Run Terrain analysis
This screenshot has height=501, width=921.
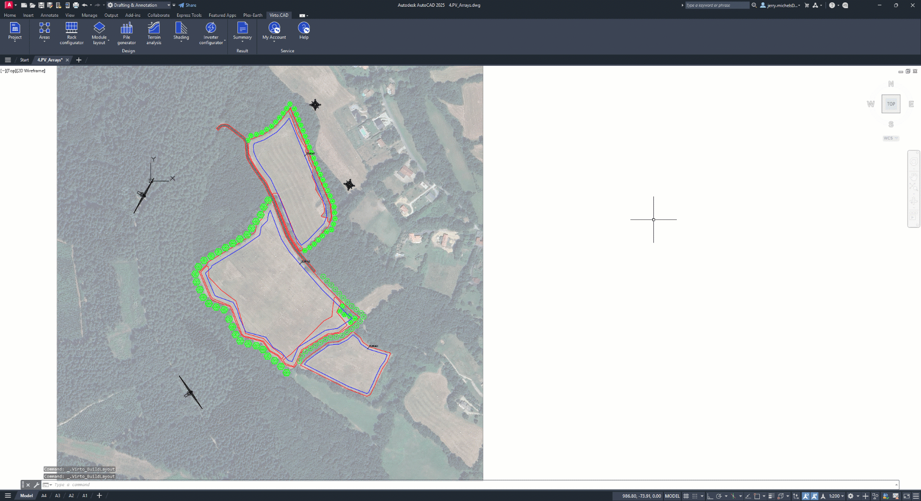click(154, 33)
